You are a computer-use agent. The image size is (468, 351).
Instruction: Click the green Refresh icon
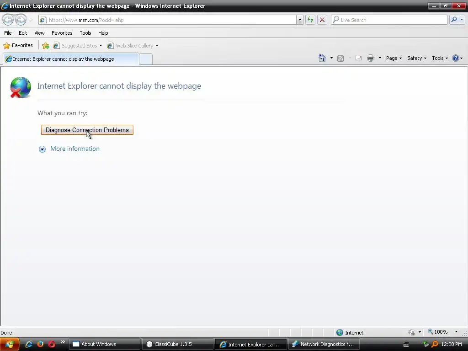310,20
